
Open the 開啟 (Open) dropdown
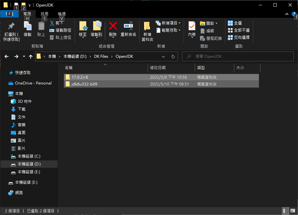pyautogui.click(x=209, y=23)
